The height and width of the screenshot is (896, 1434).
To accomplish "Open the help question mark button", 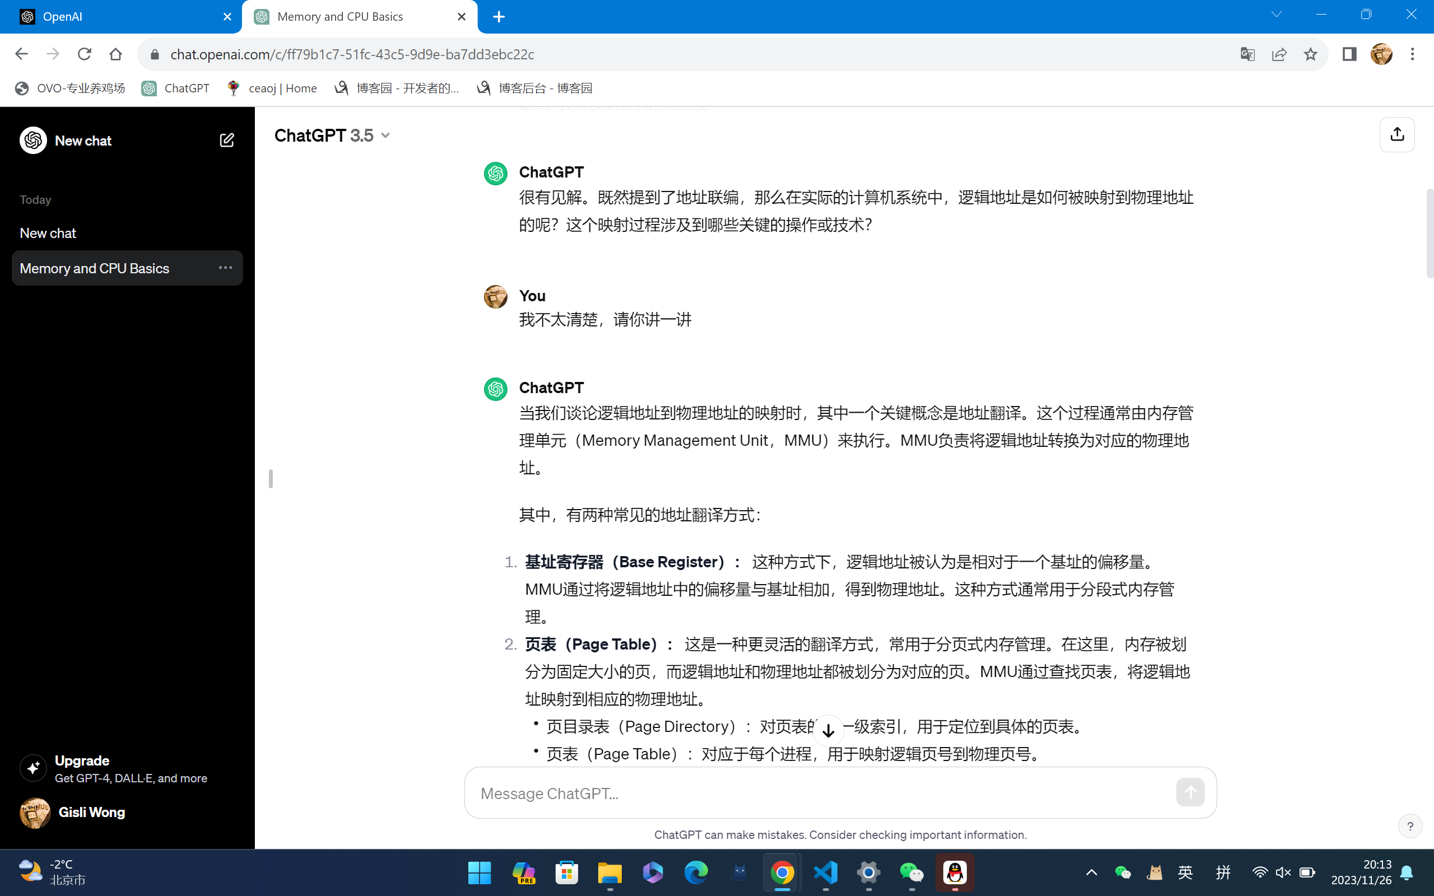I will coord(1410,826).
